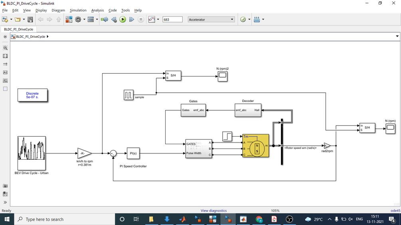
Task: Click the simulation stop time field showing 683
Action: tap(173, 20)
